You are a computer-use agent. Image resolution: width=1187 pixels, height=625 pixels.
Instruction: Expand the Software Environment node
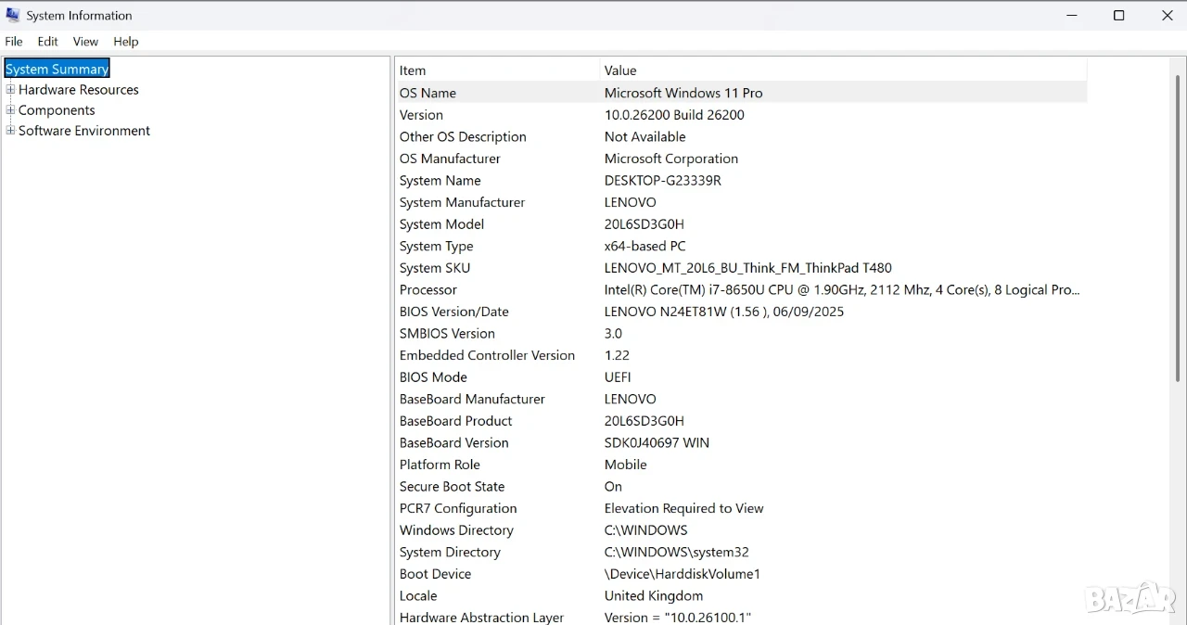pos(10,130)
